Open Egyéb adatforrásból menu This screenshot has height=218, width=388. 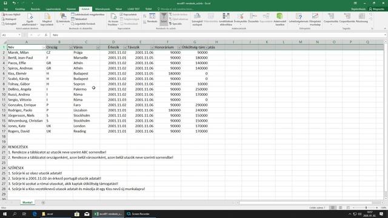[30, 19]
